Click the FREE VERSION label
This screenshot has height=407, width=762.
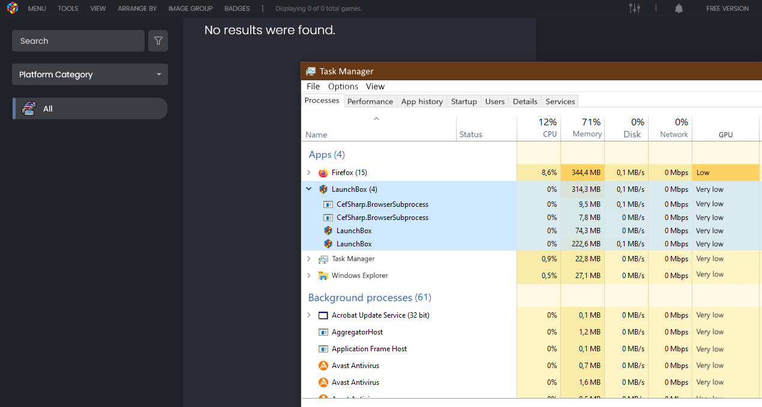727,8
